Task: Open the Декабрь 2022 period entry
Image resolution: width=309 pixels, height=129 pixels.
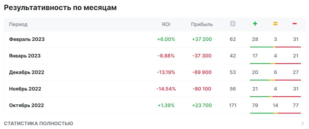Action: point(155,72)
